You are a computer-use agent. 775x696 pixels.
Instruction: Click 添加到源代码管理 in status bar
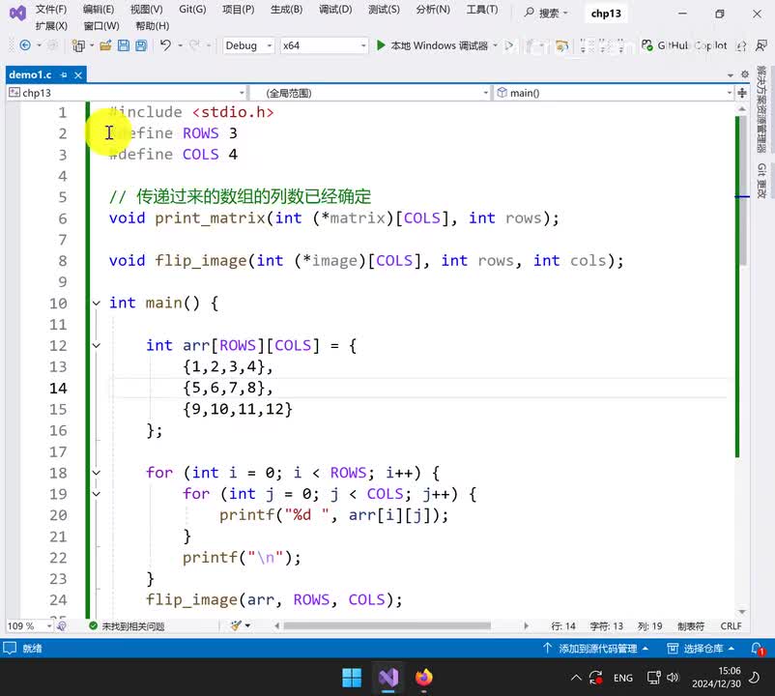point(595,648)
